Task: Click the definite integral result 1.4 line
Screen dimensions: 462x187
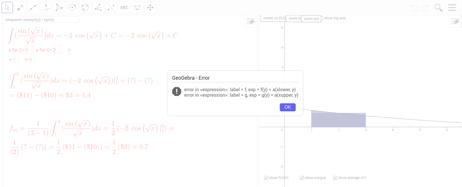Action: coord(50,95)
